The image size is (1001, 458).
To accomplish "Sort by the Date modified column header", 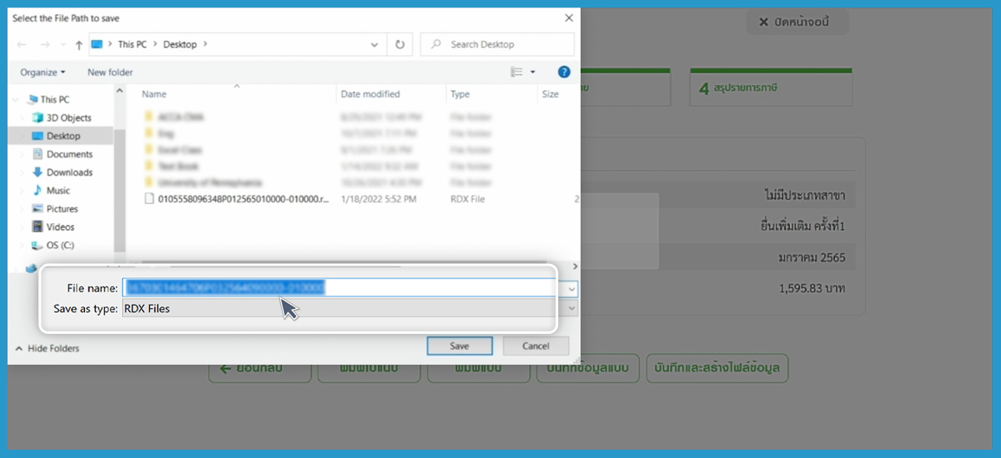I will pyautogui.click(x=370, y=94).
